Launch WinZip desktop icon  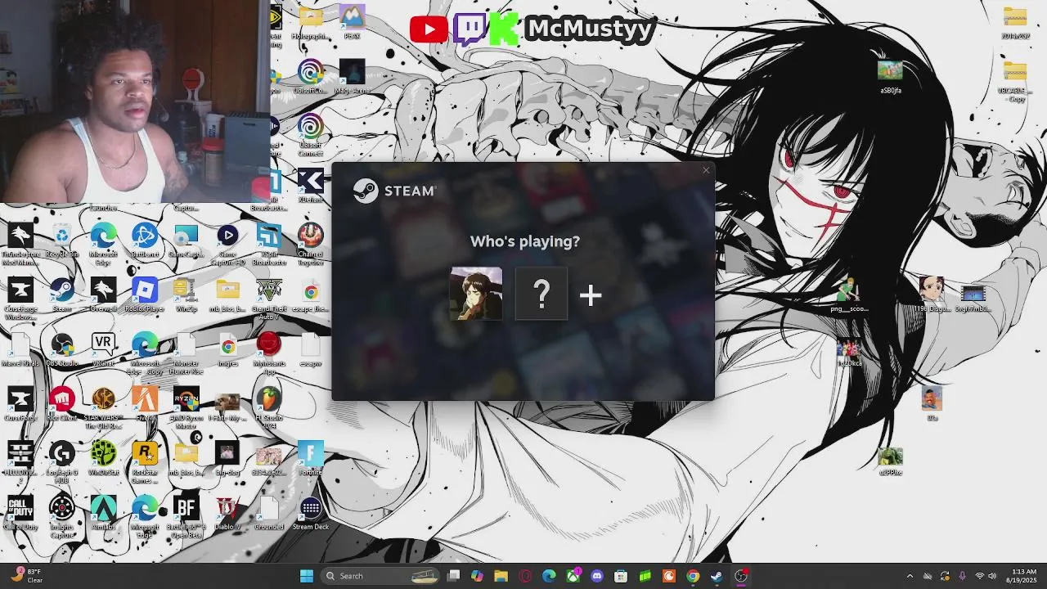coord(186,296)
